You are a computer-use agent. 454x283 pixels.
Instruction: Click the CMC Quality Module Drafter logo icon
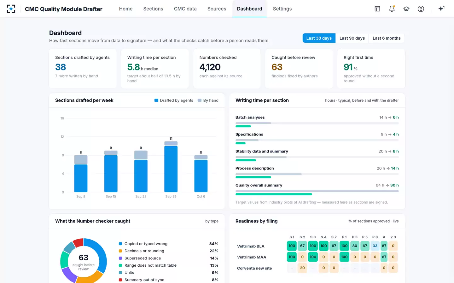11,9
